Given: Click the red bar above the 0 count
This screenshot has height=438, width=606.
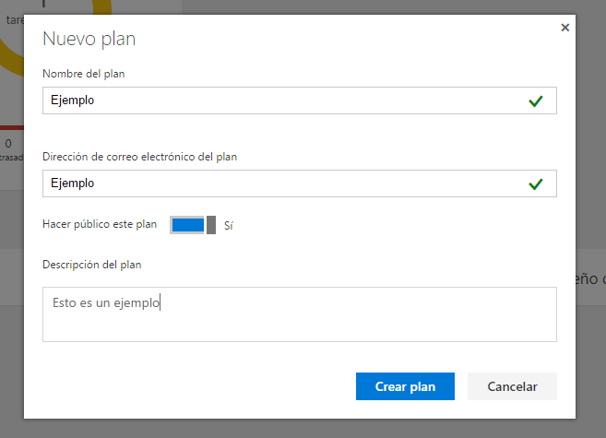Looking at the screenshot, I should tap(11, 128).
